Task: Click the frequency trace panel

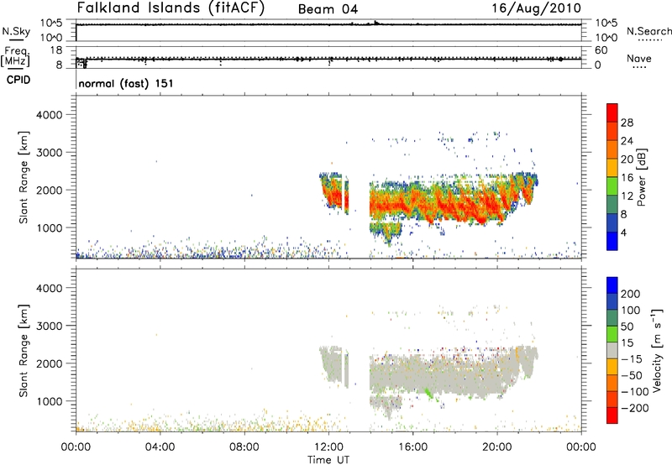Action: tap(328, 57)
